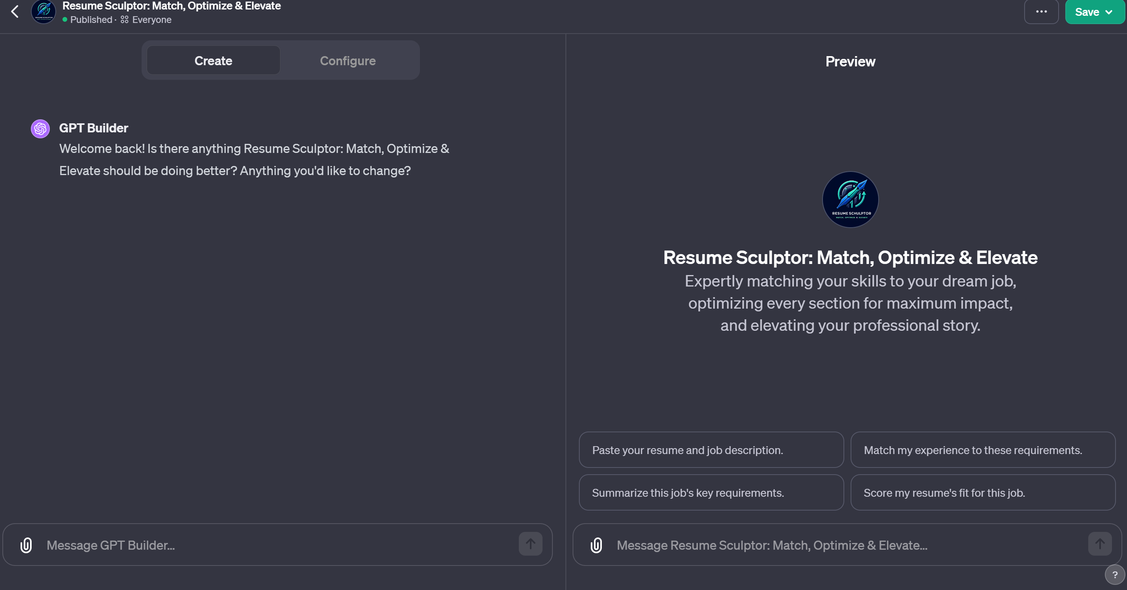Switch to the Create tab
This screenshot has height=590, width=1127.
213,61
